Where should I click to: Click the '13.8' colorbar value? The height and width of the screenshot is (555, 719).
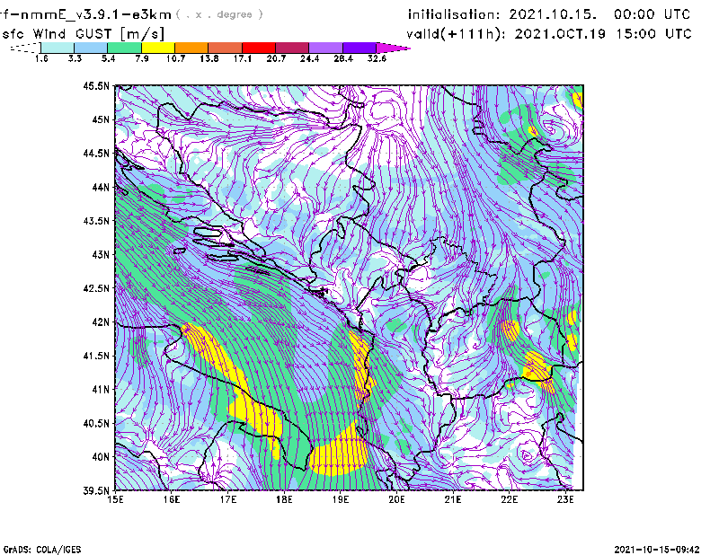pos(209,58)
